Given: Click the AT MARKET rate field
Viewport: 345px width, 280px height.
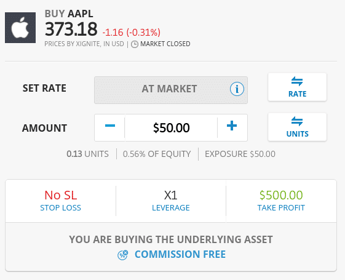Looking at the screenshot, I should [x=171, y=90].
